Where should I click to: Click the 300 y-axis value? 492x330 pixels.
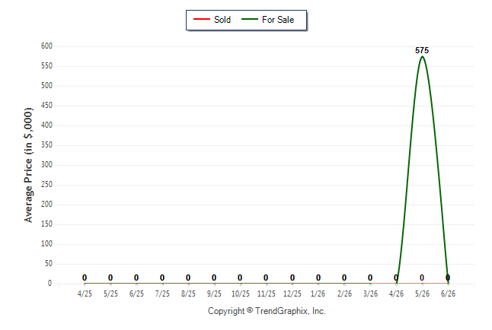point(46,164)
